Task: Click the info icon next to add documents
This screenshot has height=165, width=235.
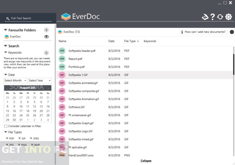Action: click(182, 32)
